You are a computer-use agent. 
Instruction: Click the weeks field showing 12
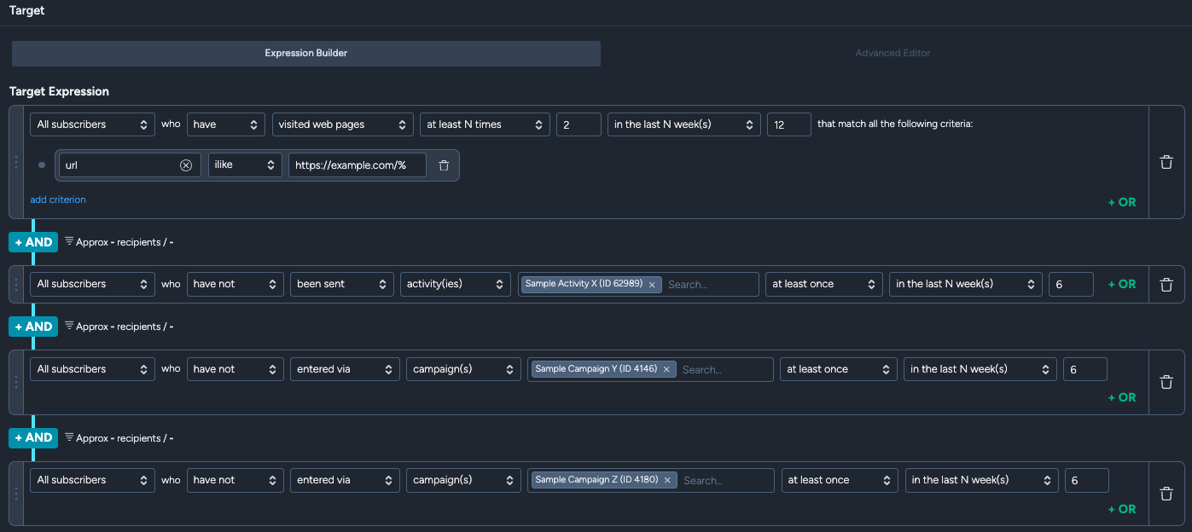[x=788, y=124]
